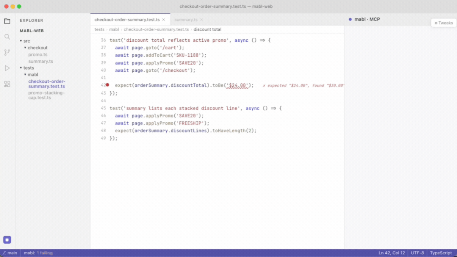Open the Extensions blocks icon
Screen dimensions: 457x257
click(7, 84)
